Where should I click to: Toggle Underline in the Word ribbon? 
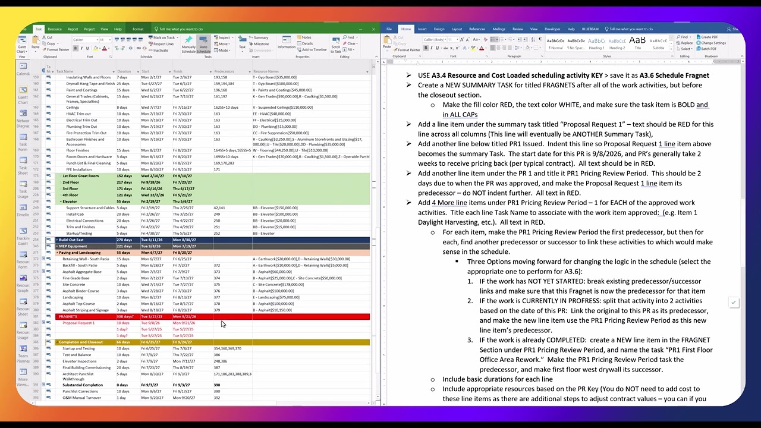pos(437,48)
